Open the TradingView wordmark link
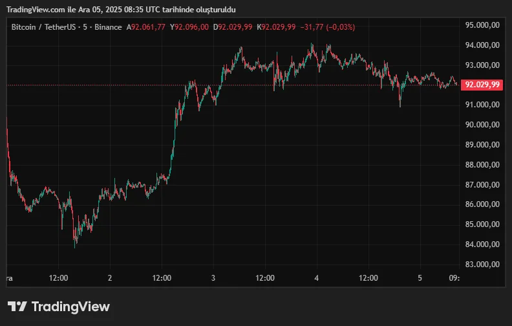The height and width of the screenshot is (326, 512). [x=70, y=307]
